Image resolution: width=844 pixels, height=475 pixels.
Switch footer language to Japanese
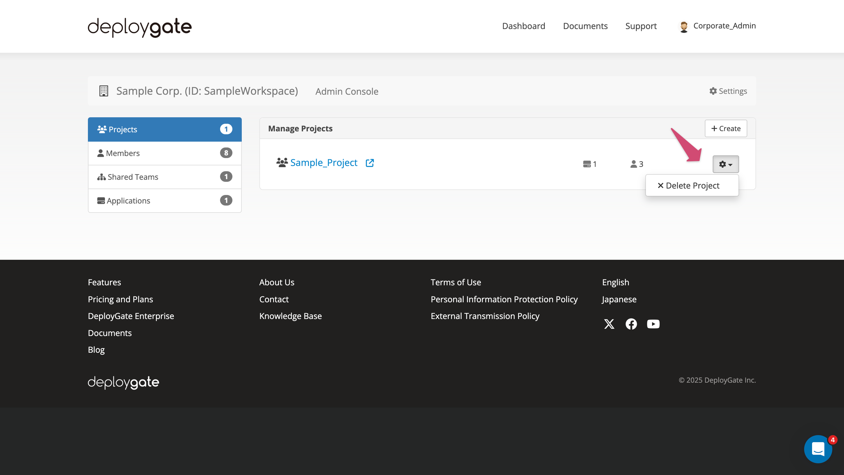tap(619, 299)
